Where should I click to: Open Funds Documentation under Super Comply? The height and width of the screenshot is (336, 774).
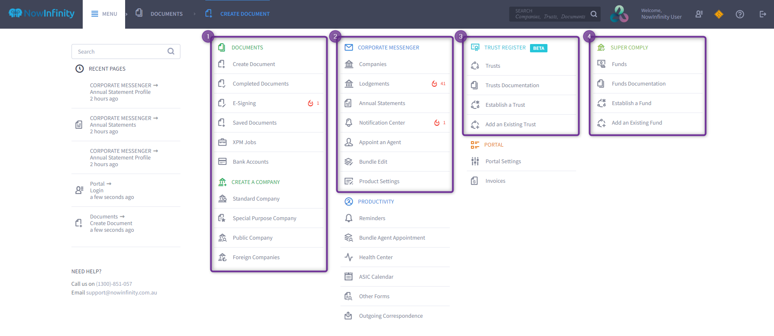(x=638, y=84)
